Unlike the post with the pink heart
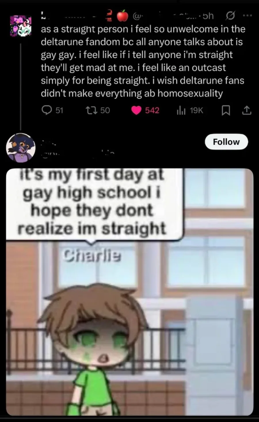Image resolution: width=259 pixels, height=422 pixels. tap(136, 110)
